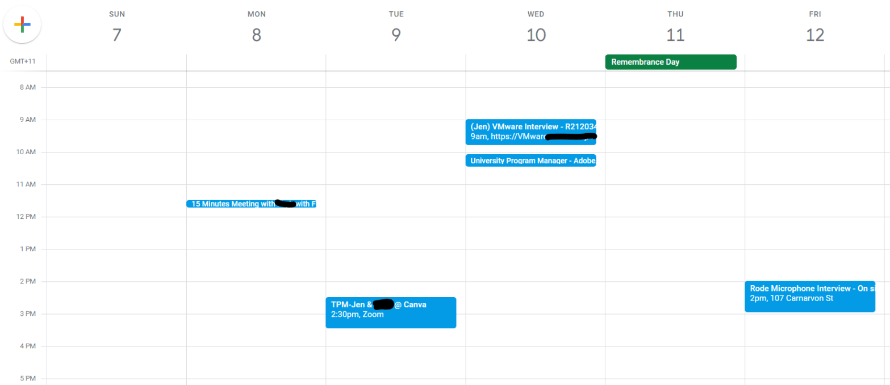This screenshot has width=890, height=385.
Task: Select Monday 8 date header
Action: pyautogui.click(x=256, y=35)
